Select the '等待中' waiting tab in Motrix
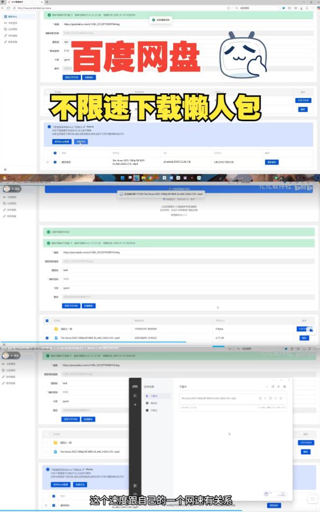 coord(157,403)
